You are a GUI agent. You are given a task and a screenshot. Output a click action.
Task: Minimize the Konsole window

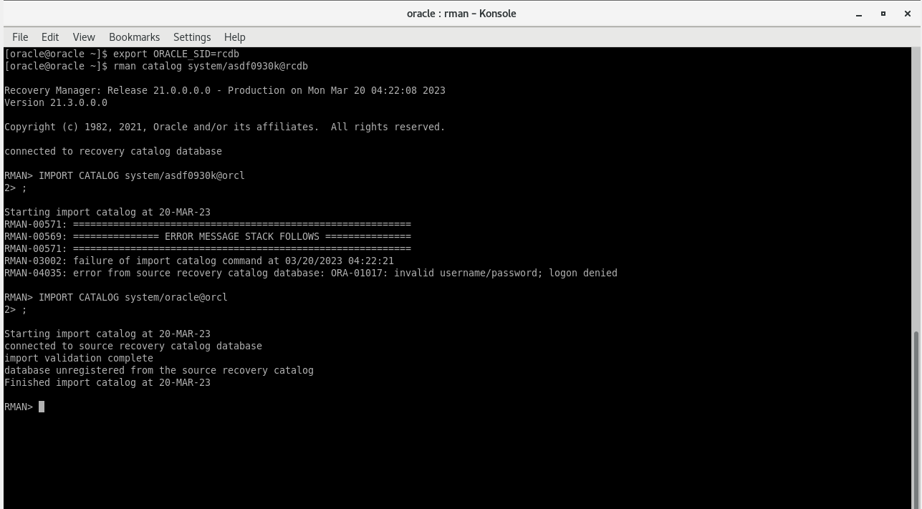pyautogui.click(x=859, y=14)
